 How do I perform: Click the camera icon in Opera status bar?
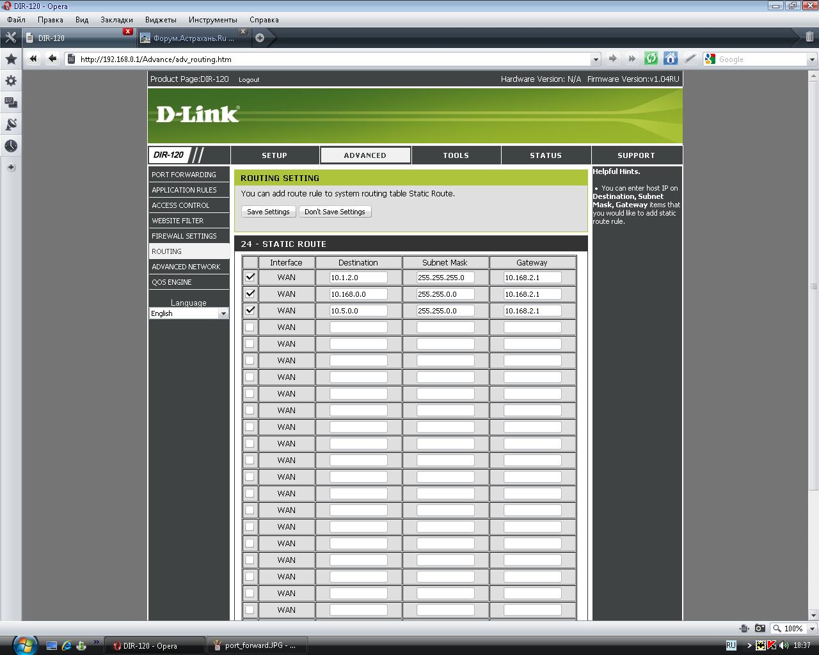(x=759, y=628)
